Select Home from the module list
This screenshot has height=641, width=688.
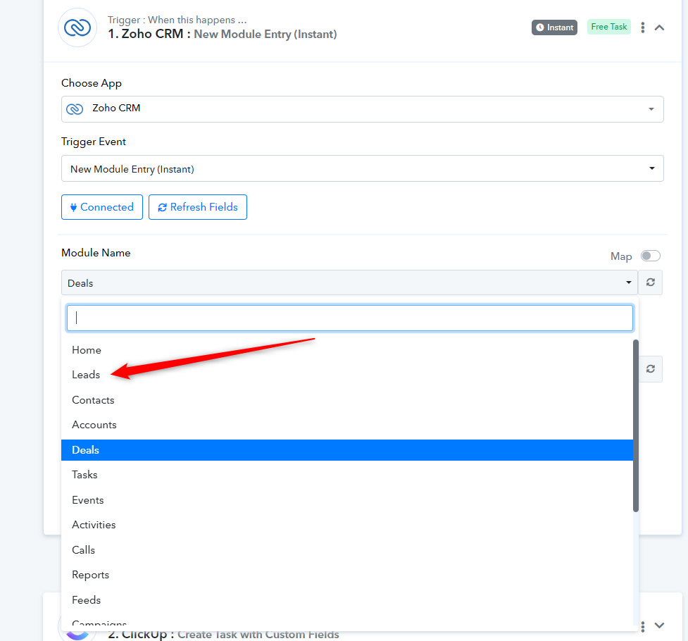pyautogui.click(x=347, y=350)
